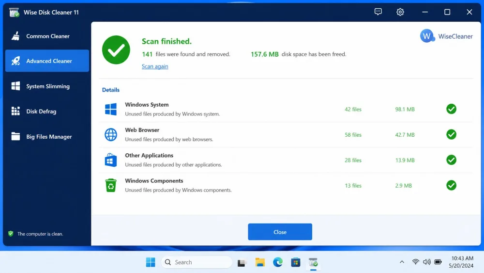Launch File Explorer from the taskbar
This screenshot has width=484, height=273.
(260, 262)
